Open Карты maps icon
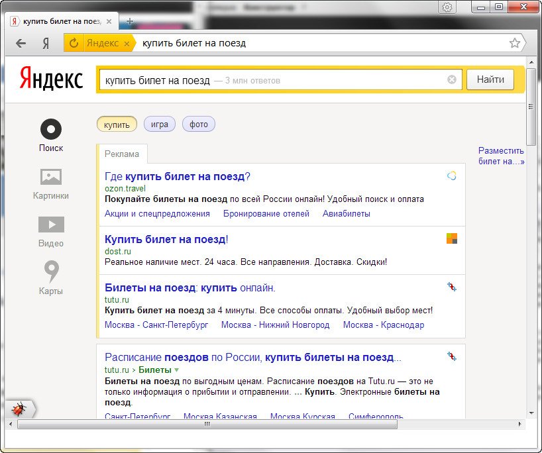The image size is (542, 453). tap(51, 272)
